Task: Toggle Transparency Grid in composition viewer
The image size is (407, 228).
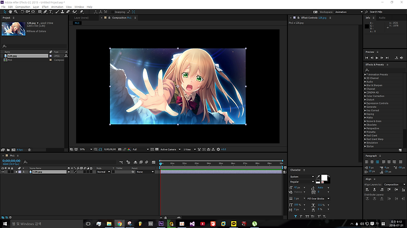Action: [157, 150]
